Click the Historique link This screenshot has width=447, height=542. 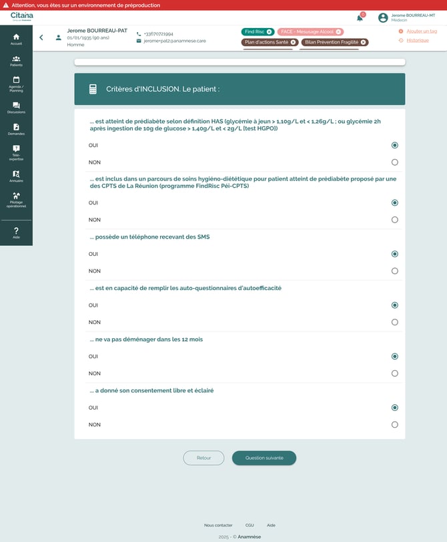click(418, 41)
